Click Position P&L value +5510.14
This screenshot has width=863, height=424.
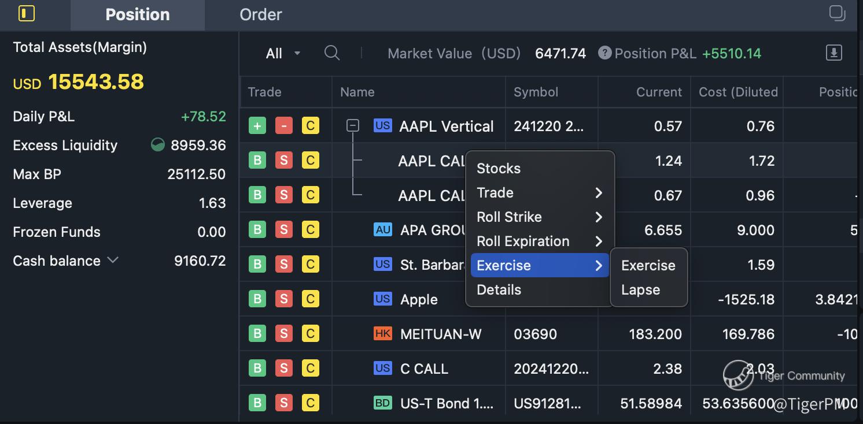tap(732, 54)
